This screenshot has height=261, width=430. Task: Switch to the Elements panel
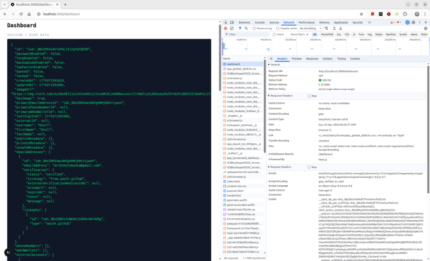[x=245, y=23]
